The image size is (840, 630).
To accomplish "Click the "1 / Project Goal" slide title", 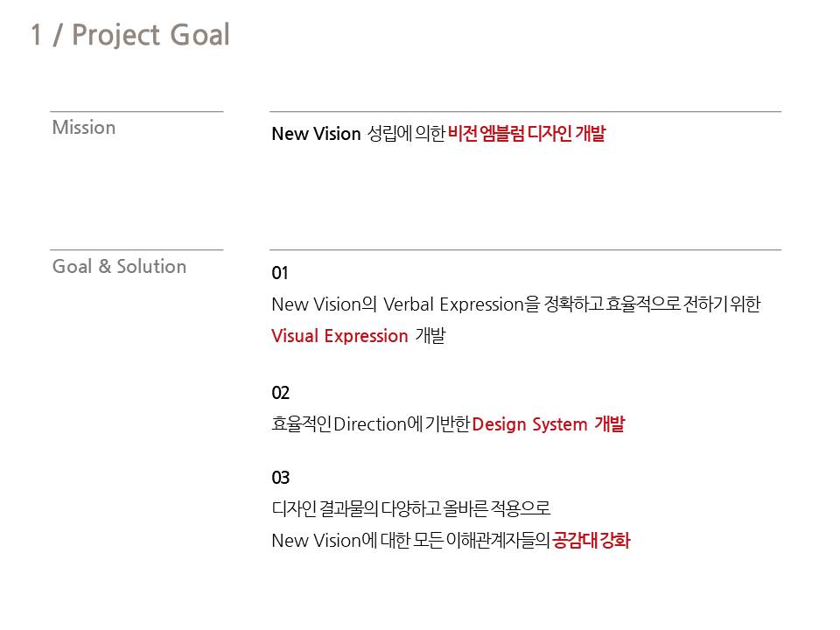I will coord(129,35).
